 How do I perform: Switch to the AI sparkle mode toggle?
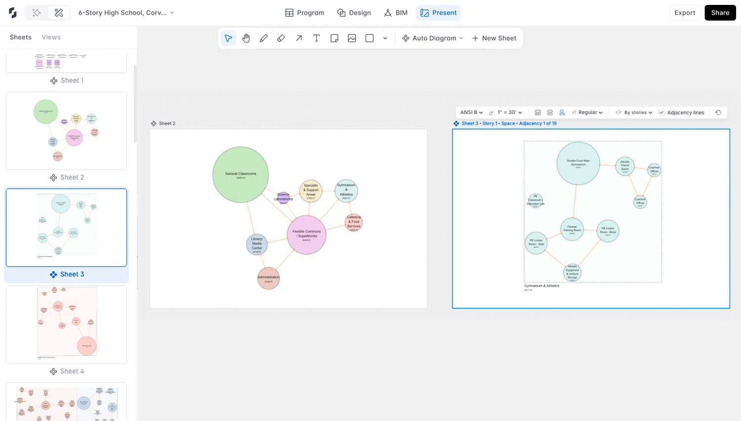coord(37,13)
